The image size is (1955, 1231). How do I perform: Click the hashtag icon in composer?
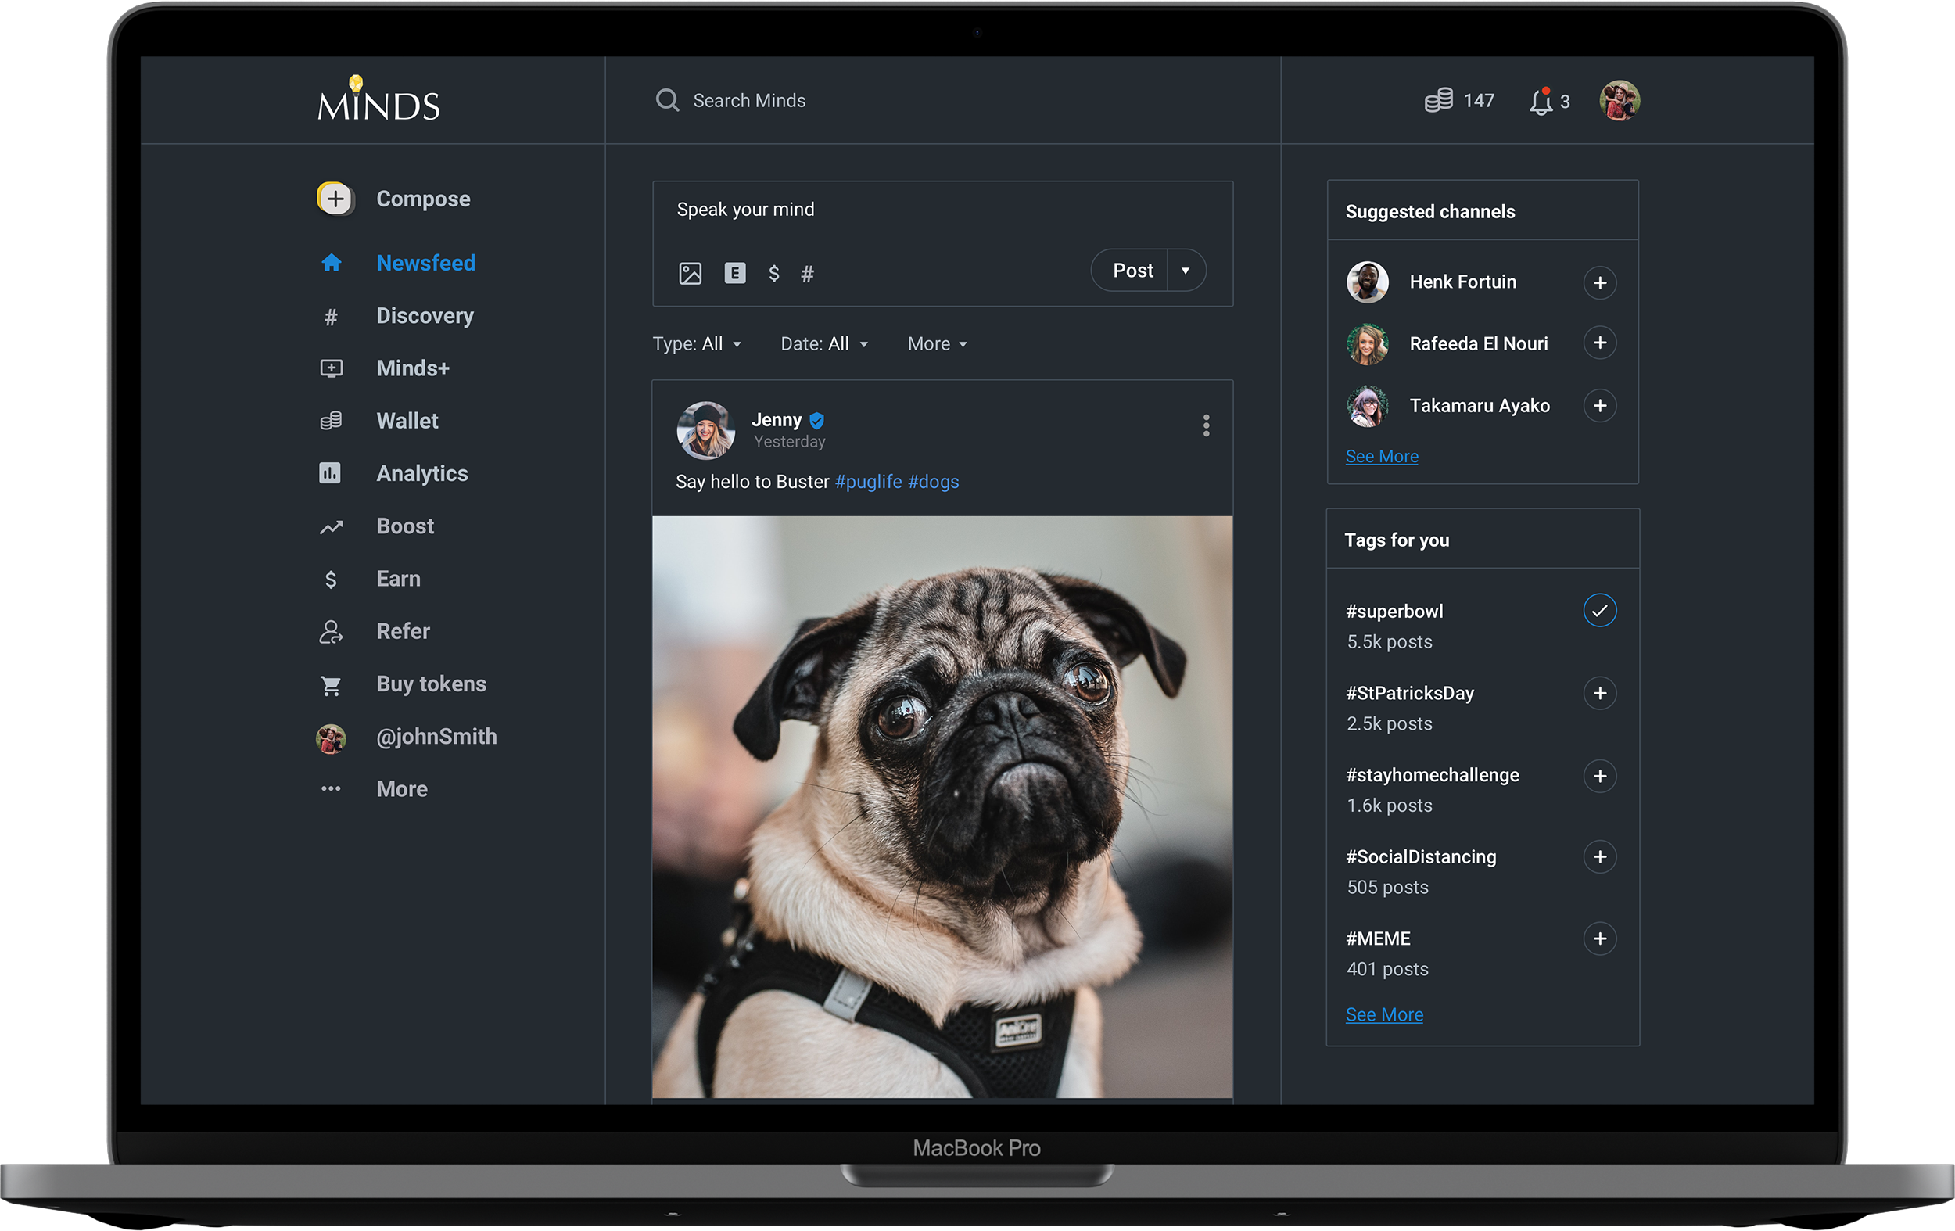pos(806,275)
